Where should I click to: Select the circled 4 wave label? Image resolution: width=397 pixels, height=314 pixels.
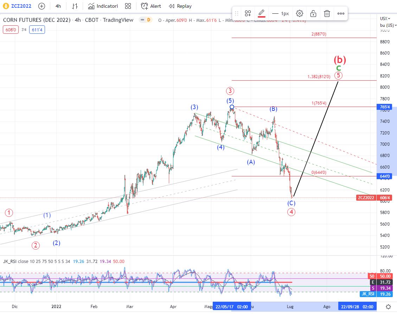[291, 212]
